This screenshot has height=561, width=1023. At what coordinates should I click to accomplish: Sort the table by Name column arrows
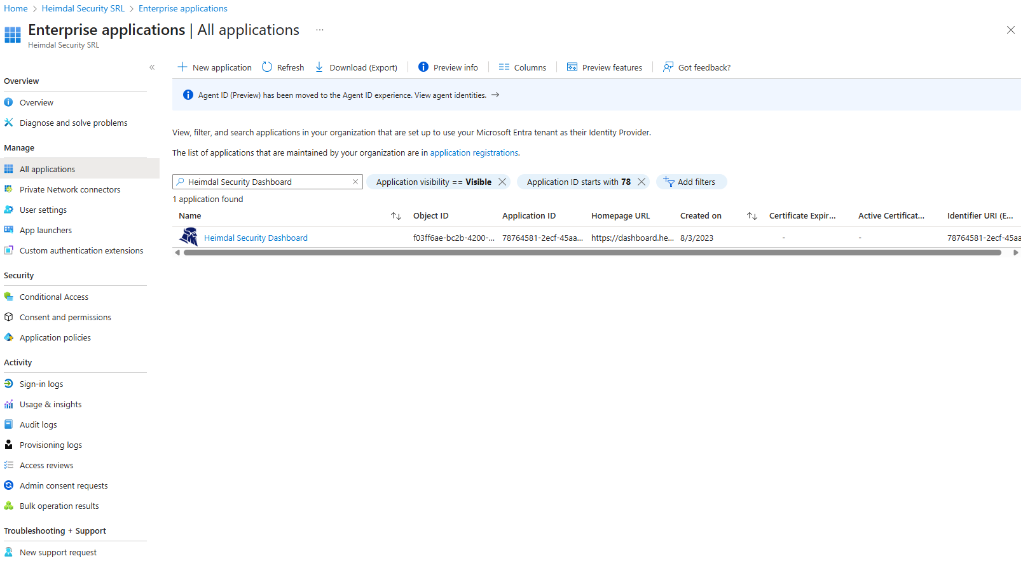pos(396,216)
